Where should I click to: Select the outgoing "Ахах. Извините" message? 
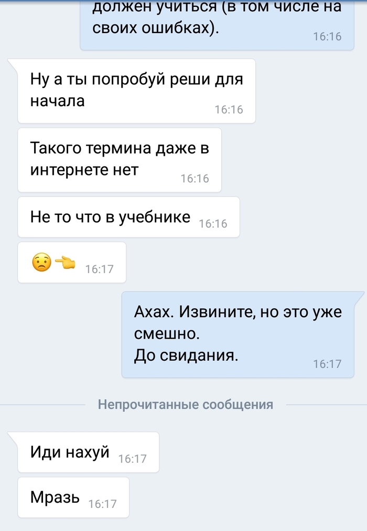238,335
